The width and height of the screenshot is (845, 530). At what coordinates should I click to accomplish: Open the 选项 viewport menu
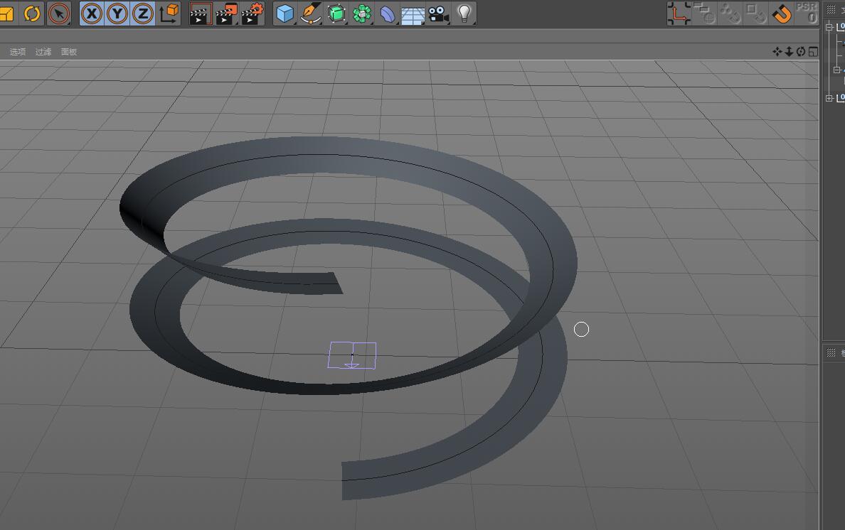click(18, 52)
